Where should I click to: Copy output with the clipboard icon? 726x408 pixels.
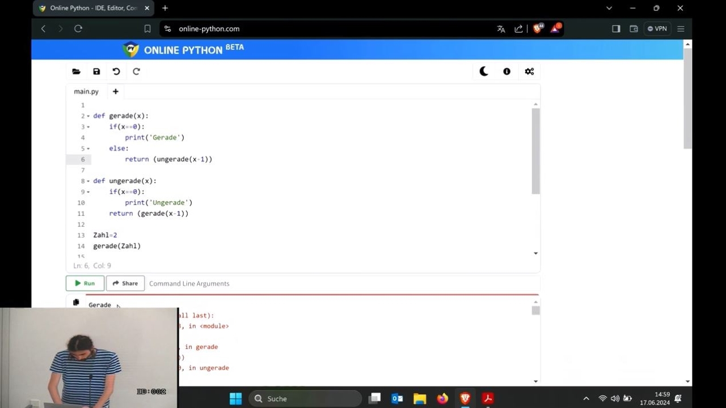pyautogui.click(x=76, y=303)
